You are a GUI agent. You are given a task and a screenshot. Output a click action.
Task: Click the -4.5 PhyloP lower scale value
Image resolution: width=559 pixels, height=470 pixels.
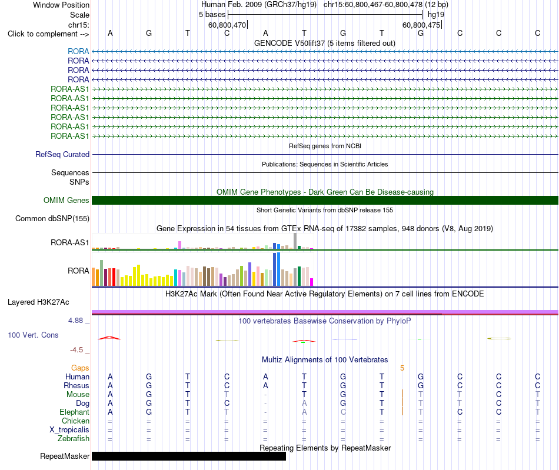coord(76,350)
